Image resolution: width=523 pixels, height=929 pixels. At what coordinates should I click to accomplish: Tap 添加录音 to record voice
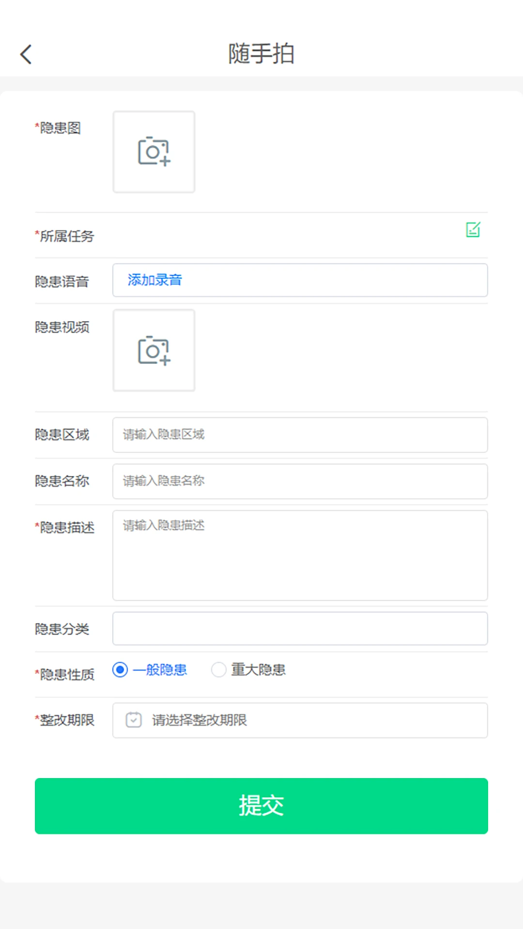(x=155, y=280)
